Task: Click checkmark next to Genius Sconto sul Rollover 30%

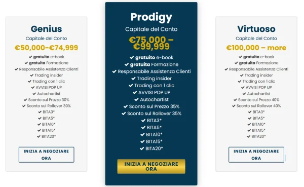Action: point(24,106)
